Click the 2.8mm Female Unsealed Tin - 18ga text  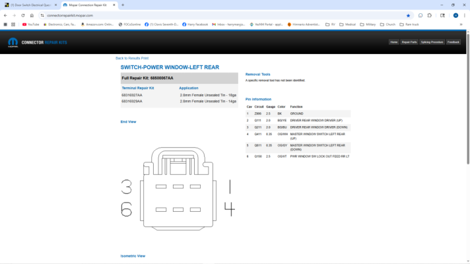(x=208, y=95)
